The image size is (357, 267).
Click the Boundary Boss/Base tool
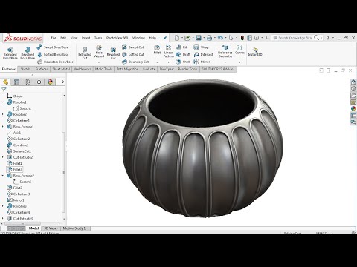[x=55, y=62]
